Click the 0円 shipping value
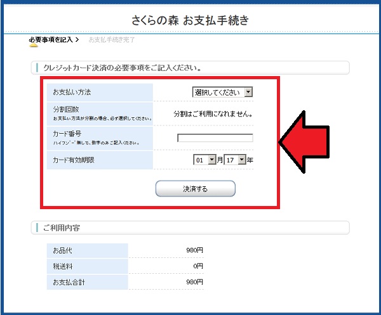 click(x=198, y=266)
